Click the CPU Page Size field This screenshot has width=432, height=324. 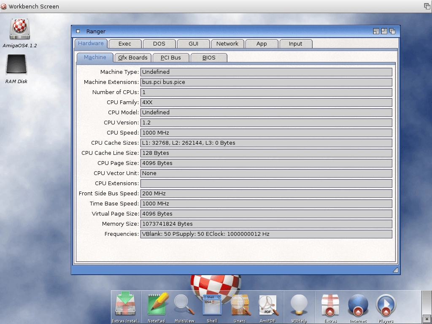pos(267,163)
